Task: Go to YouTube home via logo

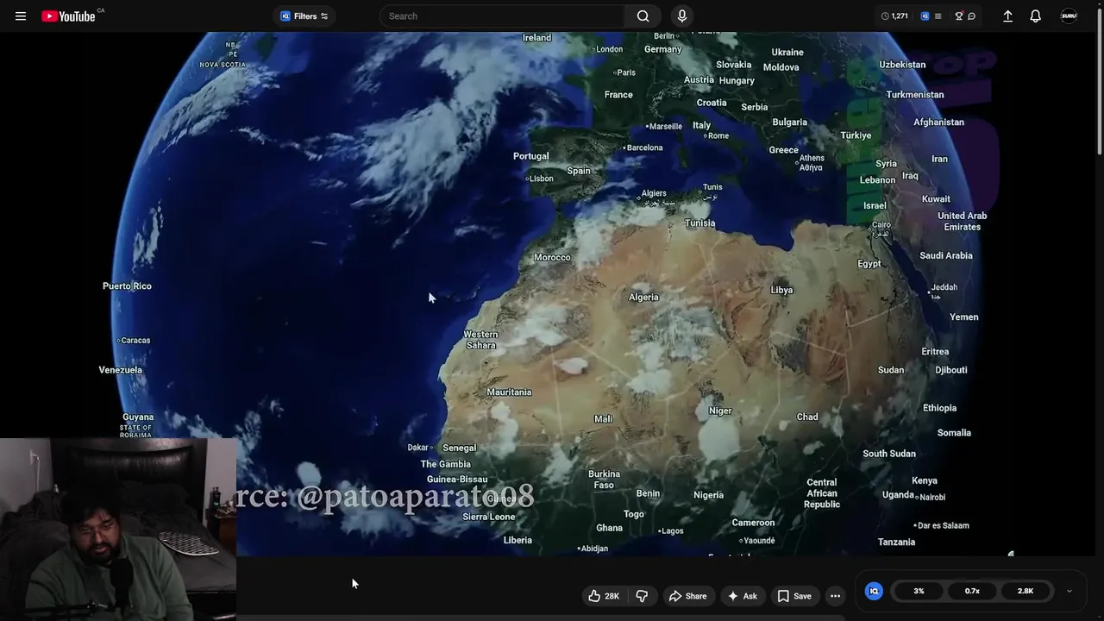Action: click(x=69, y=16)
